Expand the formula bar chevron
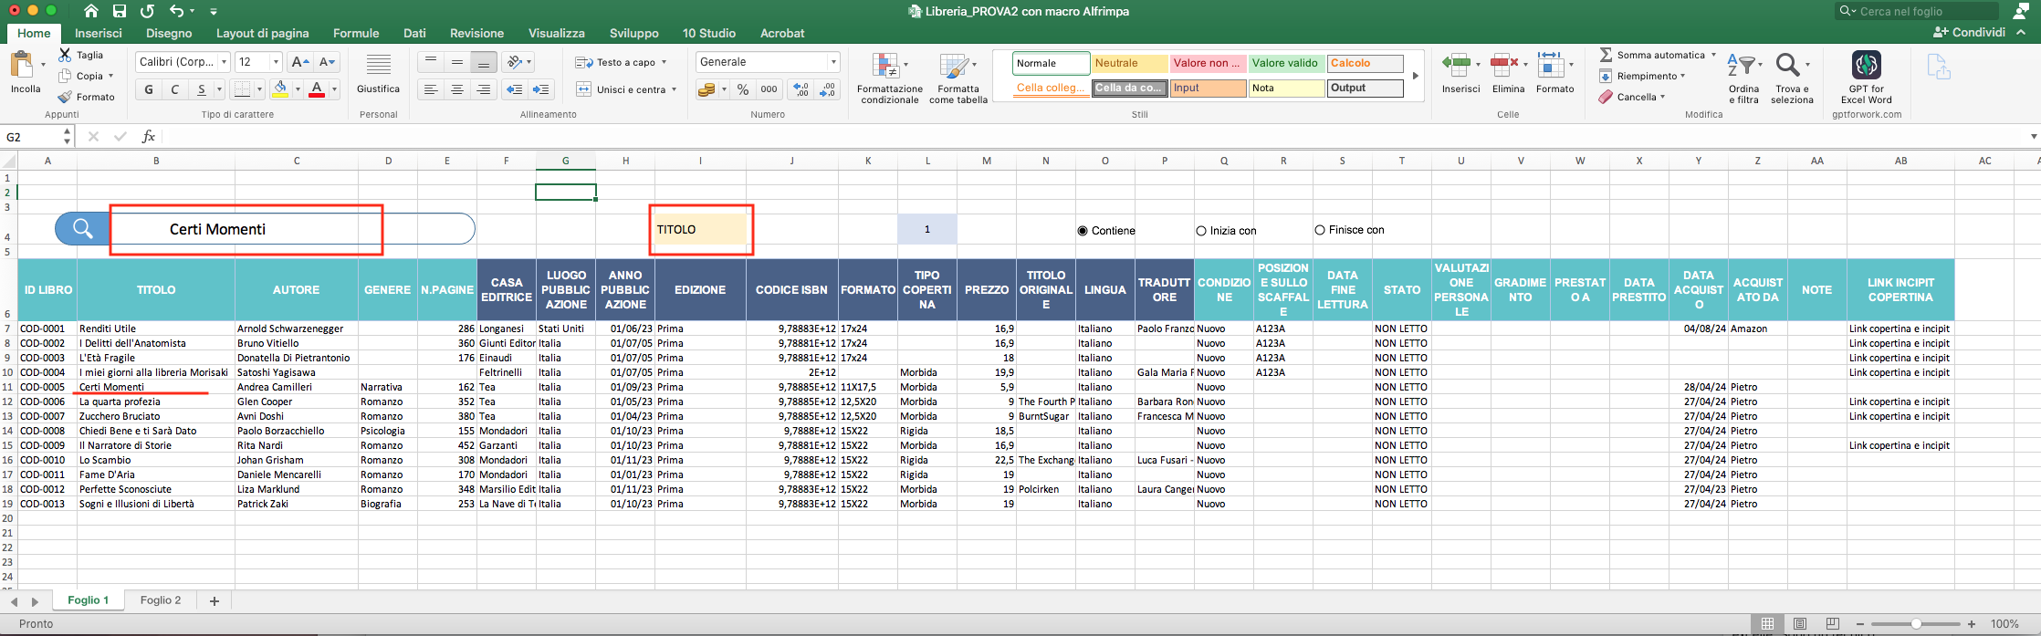2041x636 pixels. tap(2033, 137)
